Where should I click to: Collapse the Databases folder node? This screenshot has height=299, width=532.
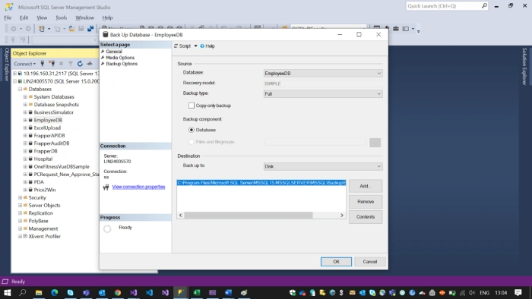pos(20,89)
